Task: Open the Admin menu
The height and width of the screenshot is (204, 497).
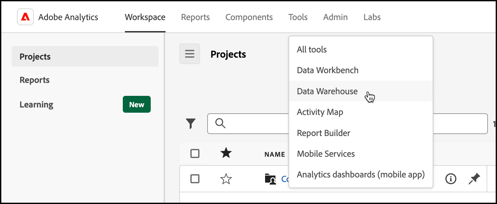Action: 336,17
